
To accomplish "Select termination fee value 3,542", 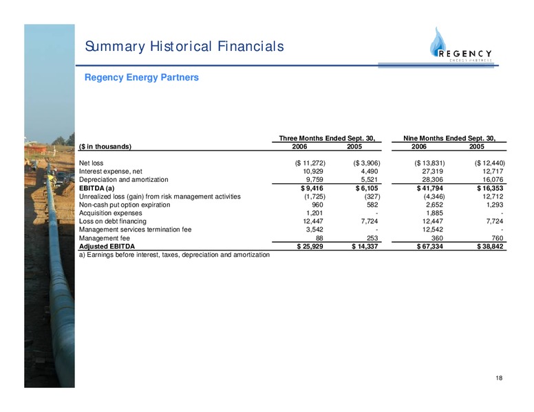I will (314, 229).
